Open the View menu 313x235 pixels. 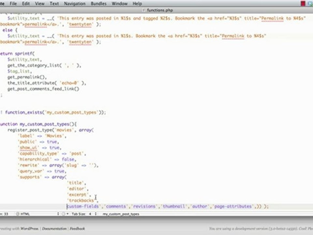(x=39, y=4)
